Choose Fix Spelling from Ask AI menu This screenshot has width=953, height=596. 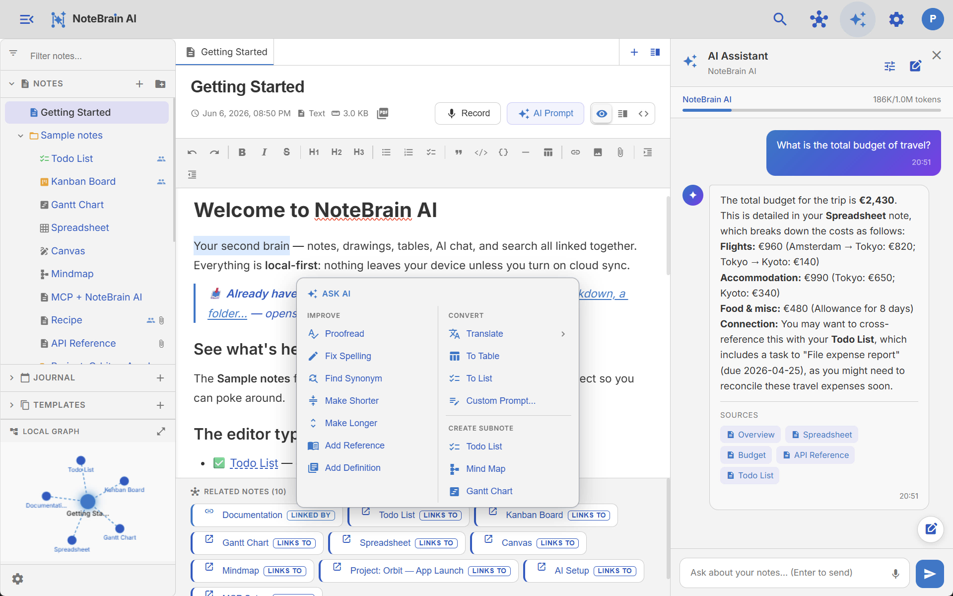347,356
